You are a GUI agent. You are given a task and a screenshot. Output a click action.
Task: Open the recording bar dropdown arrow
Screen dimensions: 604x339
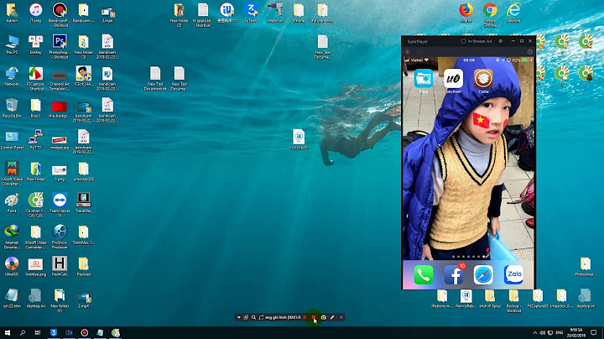click(239, 317)
